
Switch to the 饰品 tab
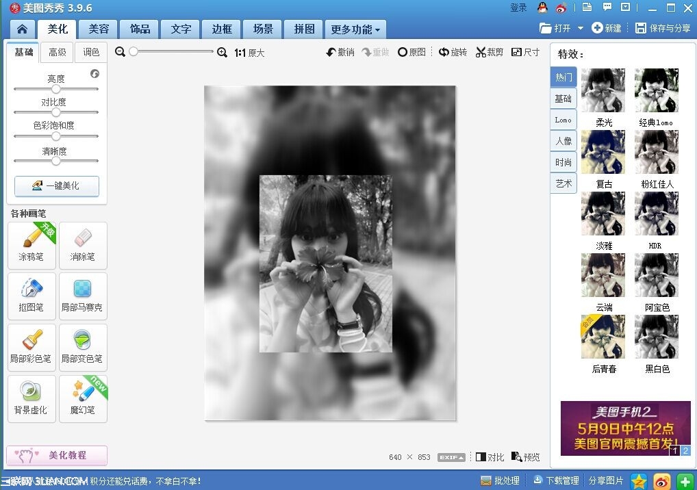click(x=140, y=29)
